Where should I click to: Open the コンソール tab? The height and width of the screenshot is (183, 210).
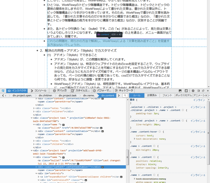[39, 91]
